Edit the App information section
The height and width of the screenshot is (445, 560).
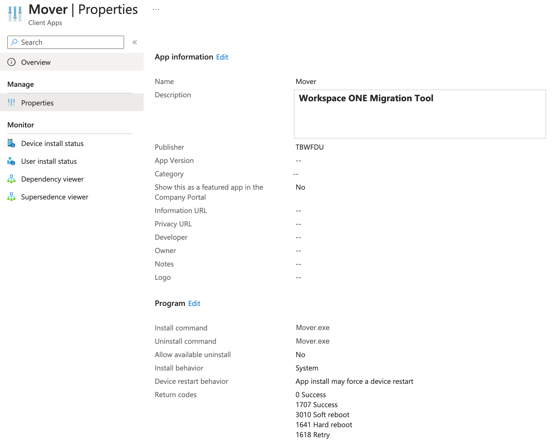222,57
